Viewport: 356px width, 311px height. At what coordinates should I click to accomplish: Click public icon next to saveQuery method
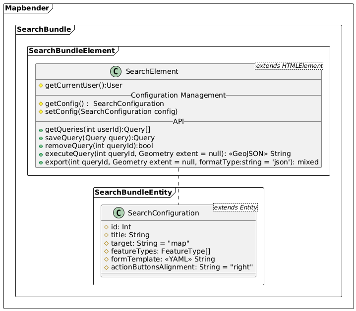tap(41, 138)
